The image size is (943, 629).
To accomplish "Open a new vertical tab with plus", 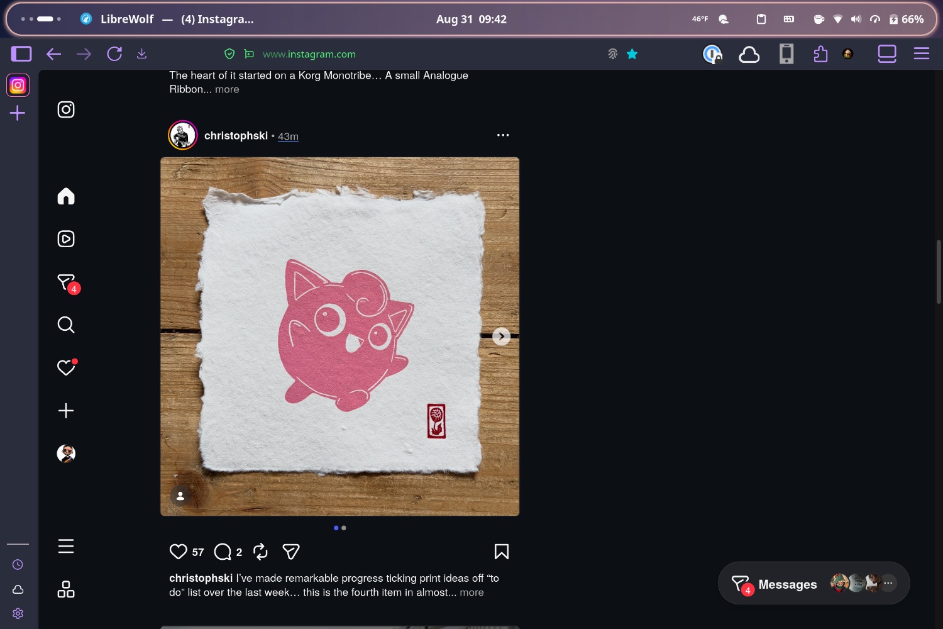I will click(x=18, y=113).
